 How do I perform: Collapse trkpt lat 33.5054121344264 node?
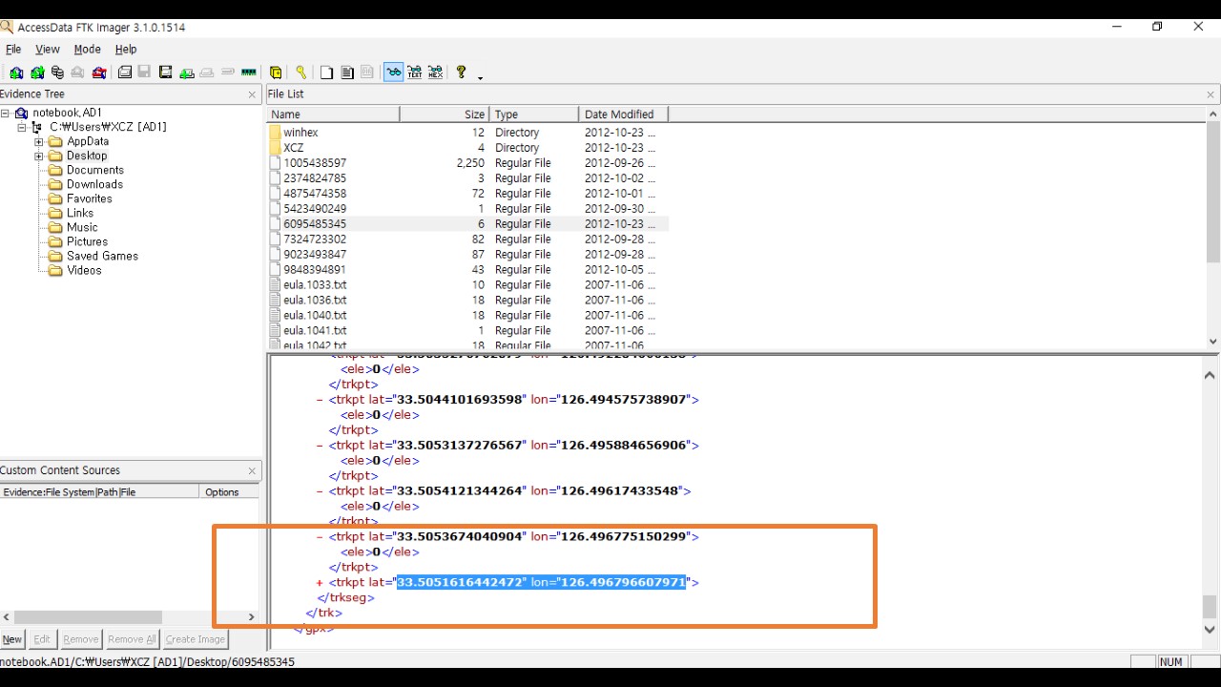click(x=320, y=491)
